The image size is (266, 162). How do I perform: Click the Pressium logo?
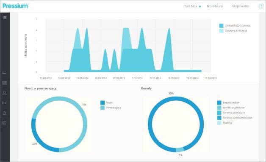click(15, 6)
